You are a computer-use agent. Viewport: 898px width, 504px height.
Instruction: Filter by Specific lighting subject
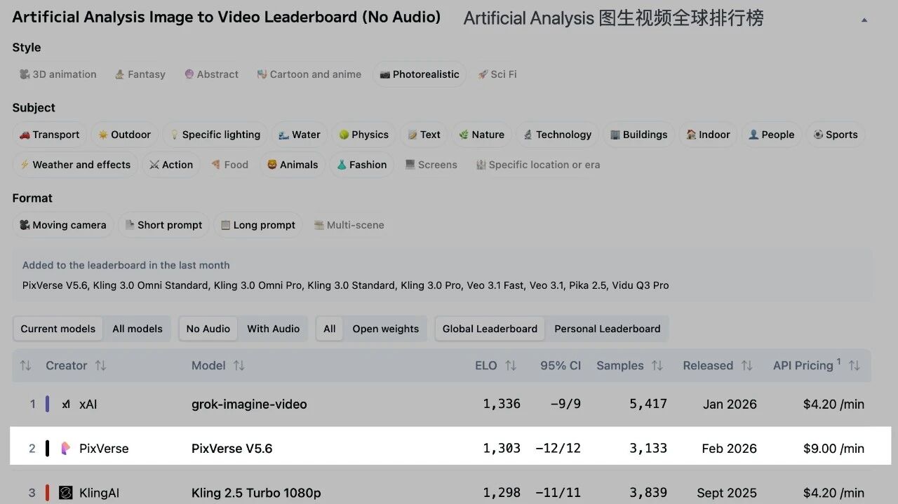pyautogui.click(x=215, y=135)
